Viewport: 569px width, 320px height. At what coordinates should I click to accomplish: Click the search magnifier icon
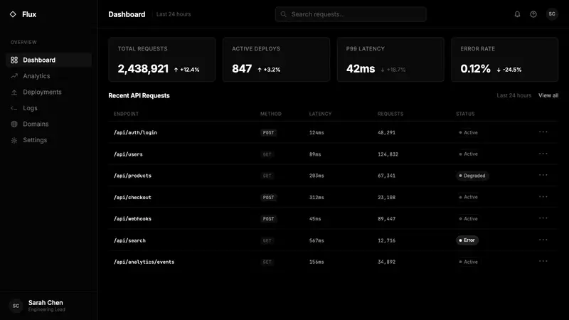click(283, 14)
